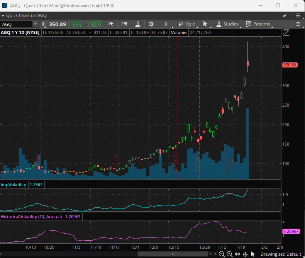Click the 12/19/25 expiration marker
The width and height of the screenshot is (305, 258).
[x=178, y=108]
